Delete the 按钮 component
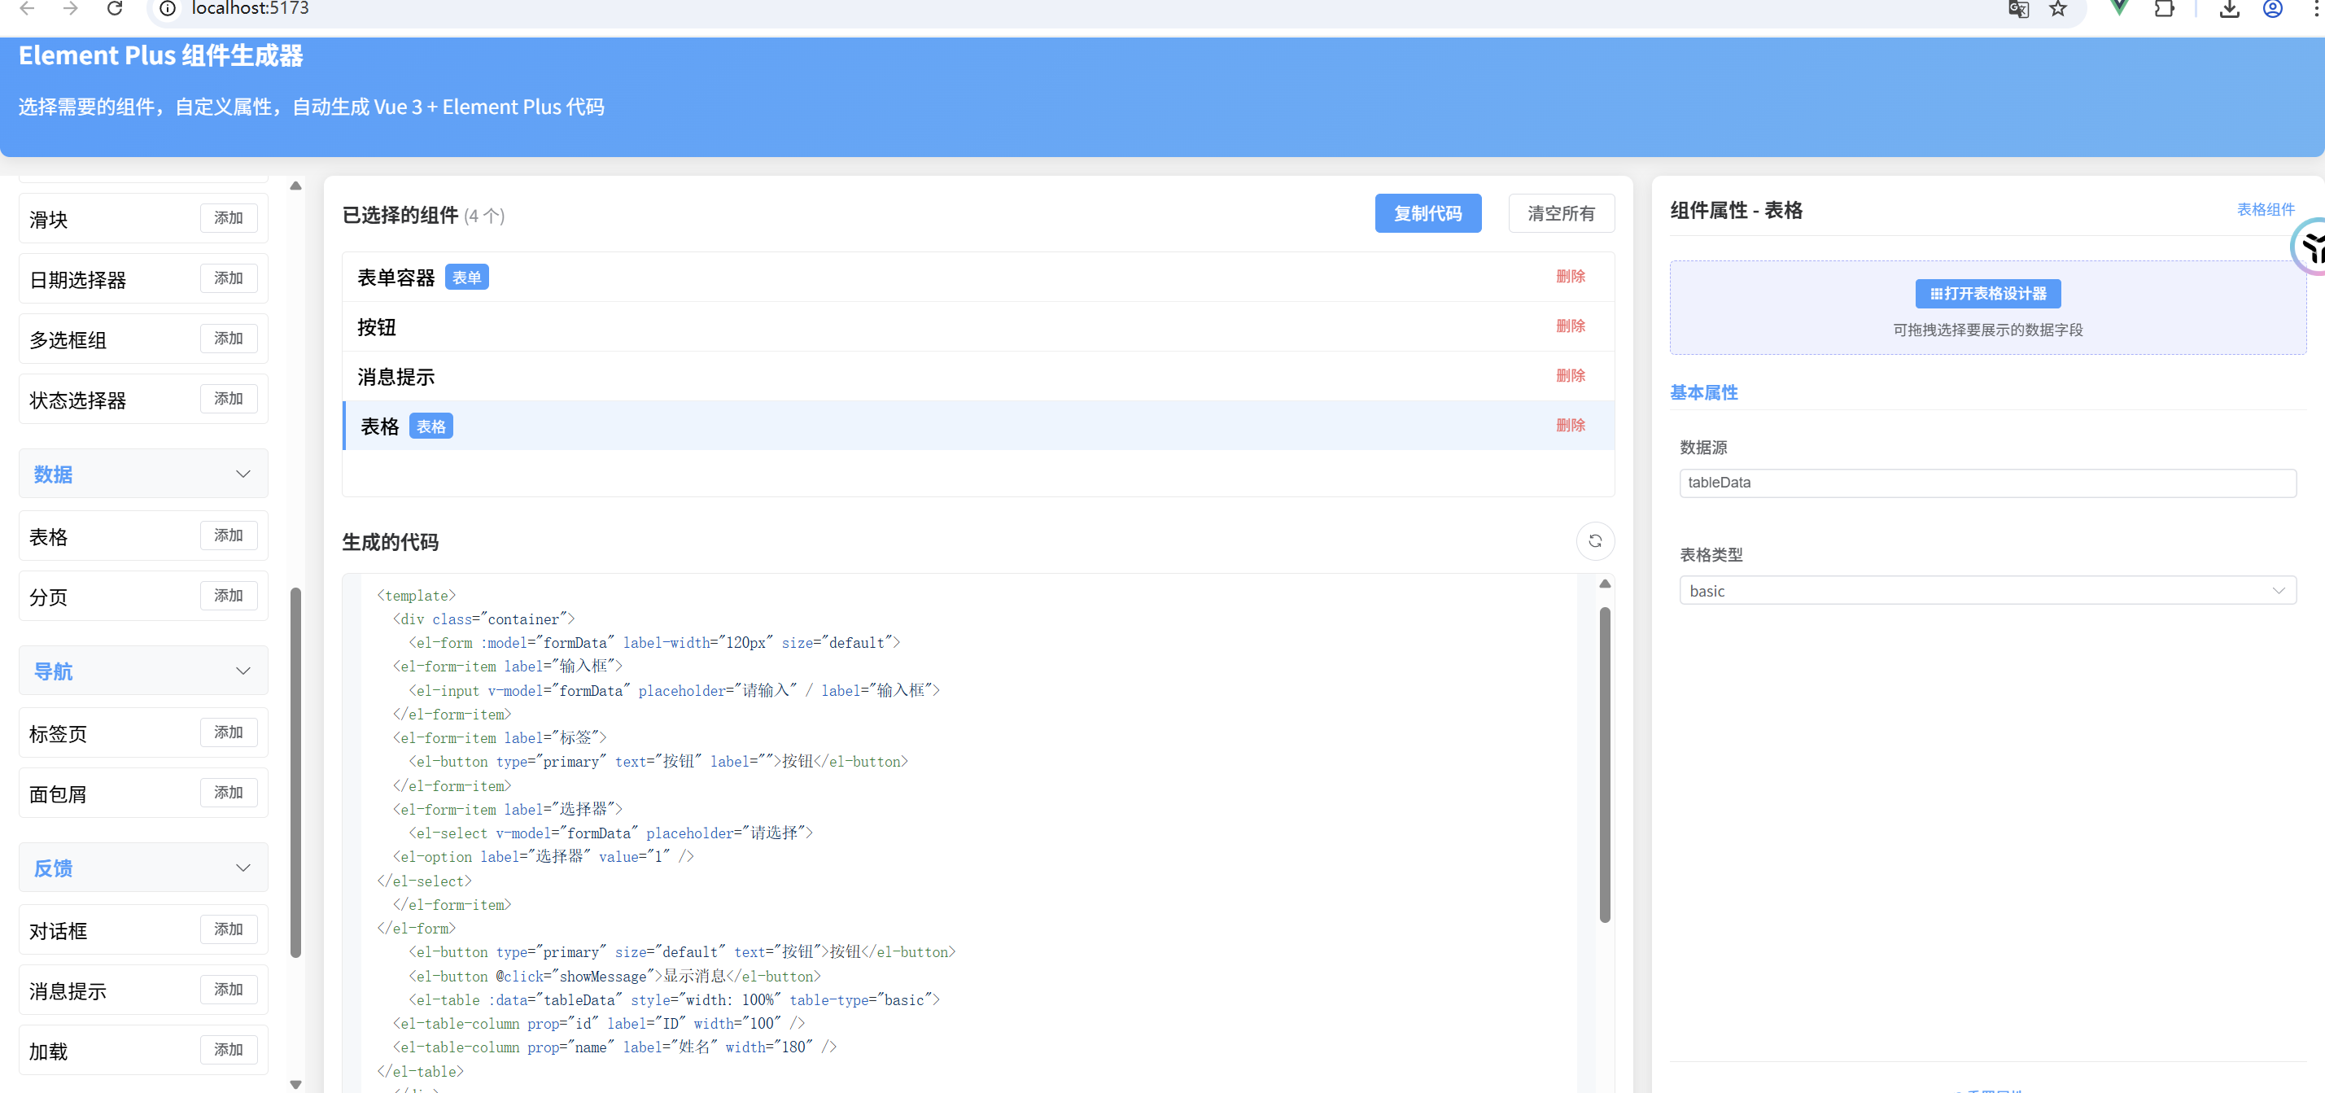Image resolution: width=2325 pixels, height=1093 pixels. tap(1570, 326)
